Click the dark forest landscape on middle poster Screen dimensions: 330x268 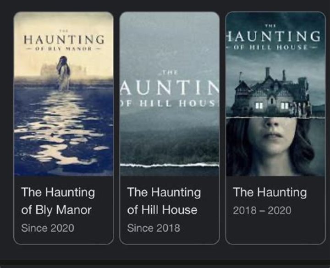pos(169,142)
